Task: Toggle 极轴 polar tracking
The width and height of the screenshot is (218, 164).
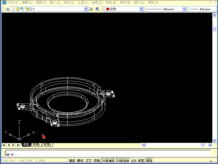Action: [97, 161]
